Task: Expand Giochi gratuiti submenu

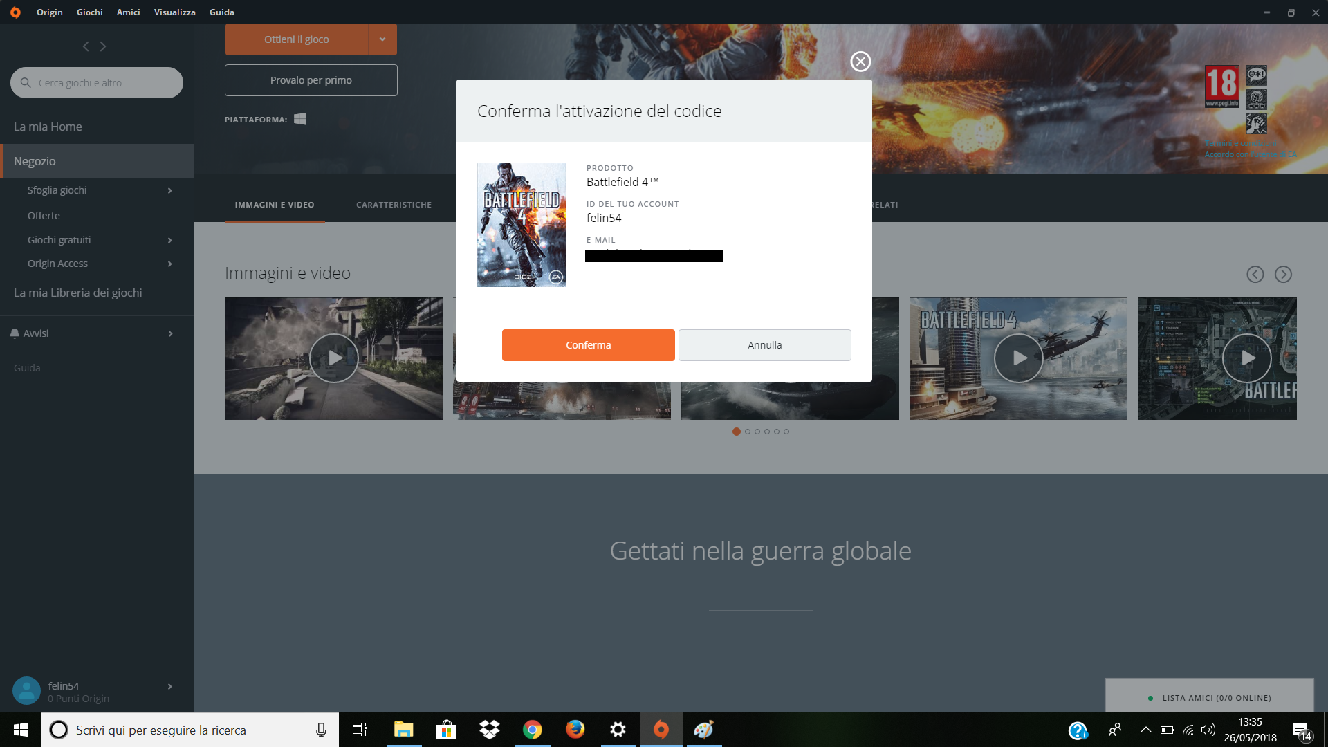Action: pos(170,241)
